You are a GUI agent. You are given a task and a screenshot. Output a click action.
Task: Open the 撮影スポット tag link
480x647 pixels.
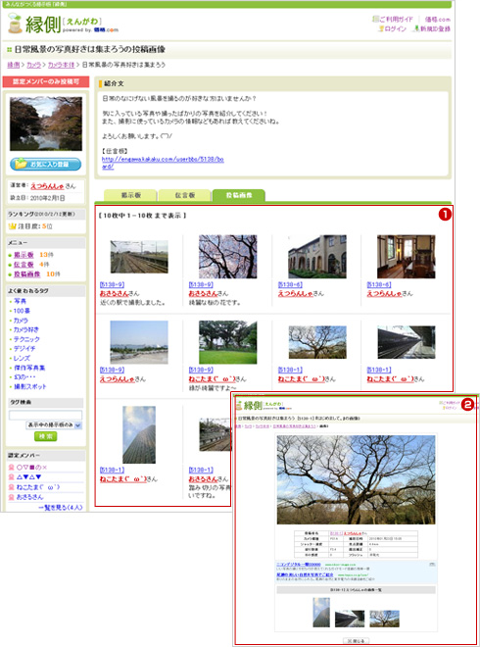pyautogui.click(x=29, y=386)
